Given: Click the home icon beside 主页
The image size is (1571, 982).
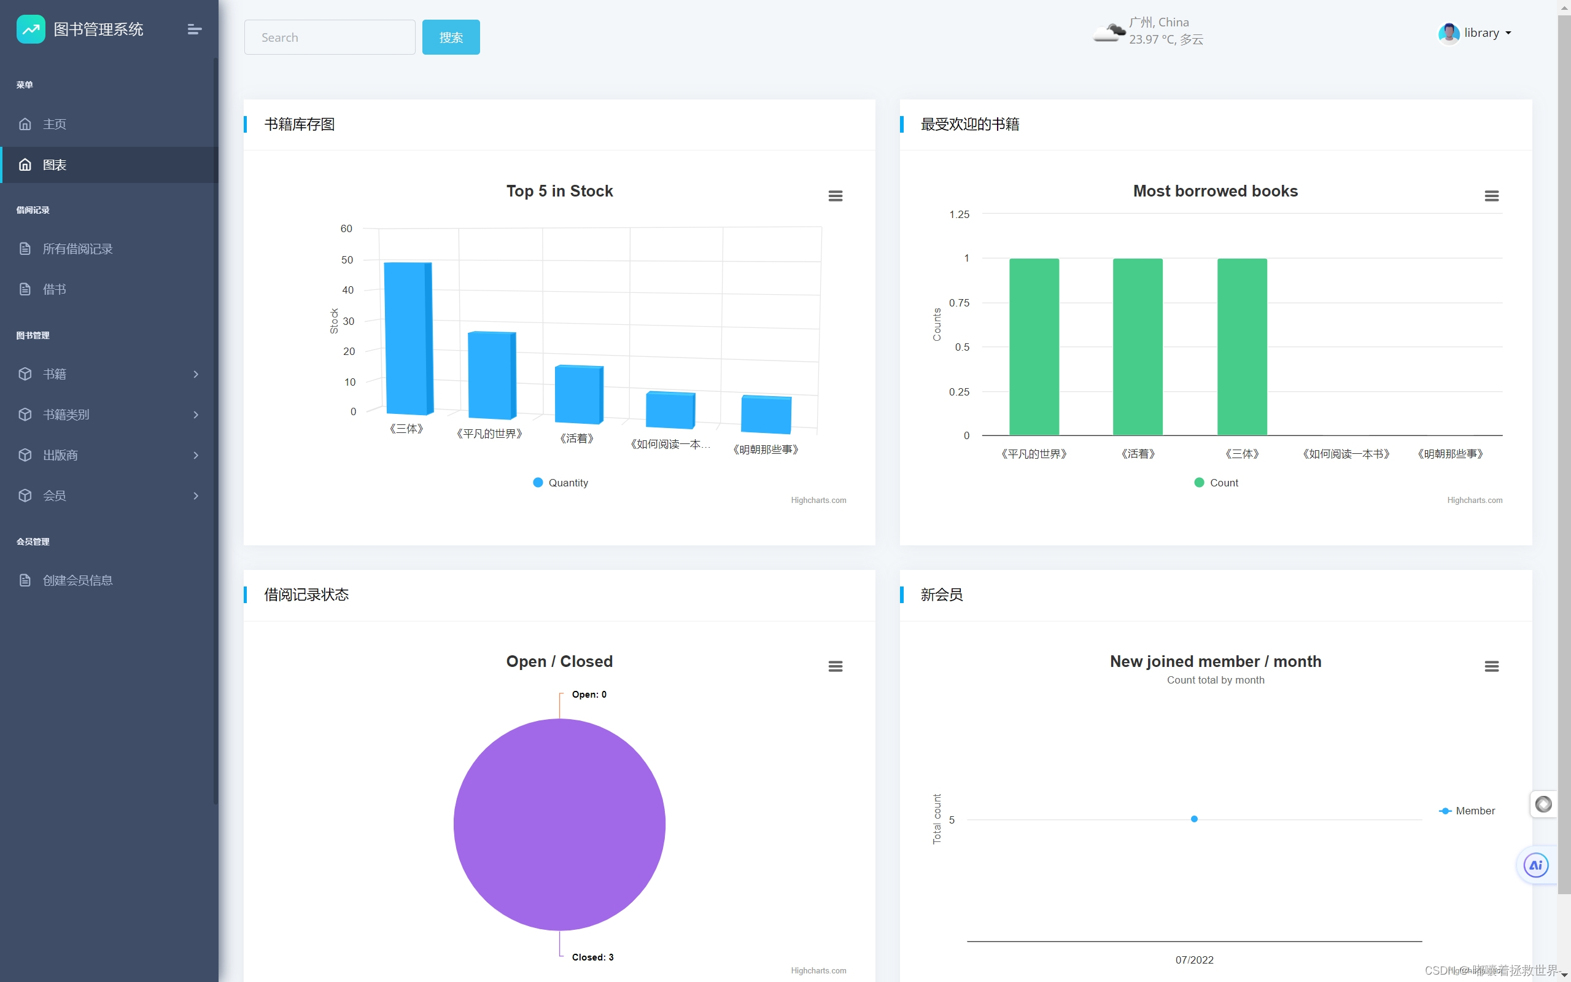Looking at the screenshot, I should 25,124.
